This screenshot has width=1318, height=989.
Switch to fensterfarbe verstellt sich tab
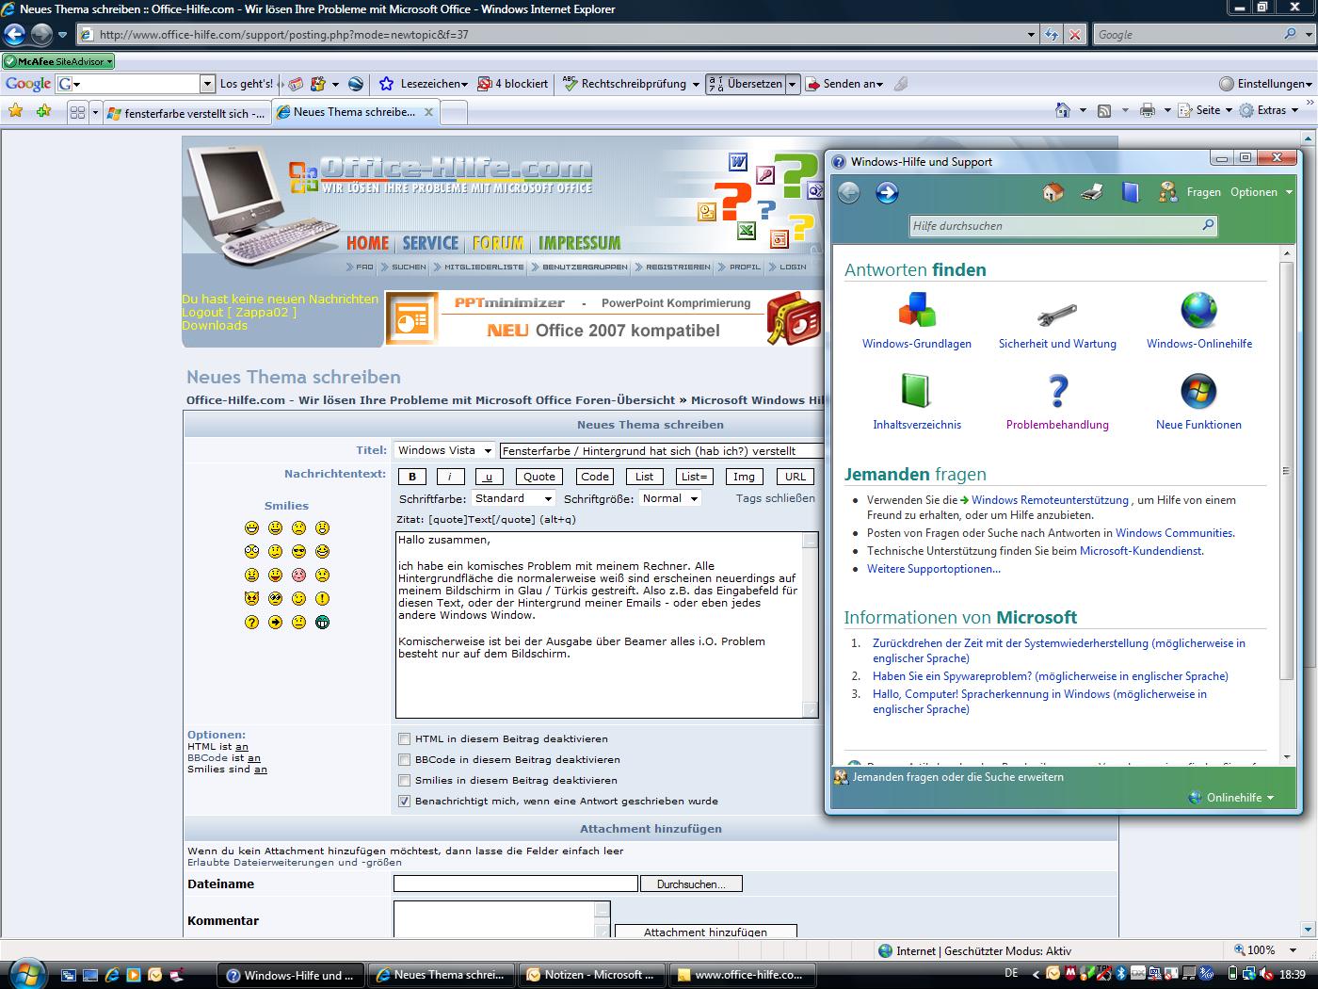(x=185, y=113)
